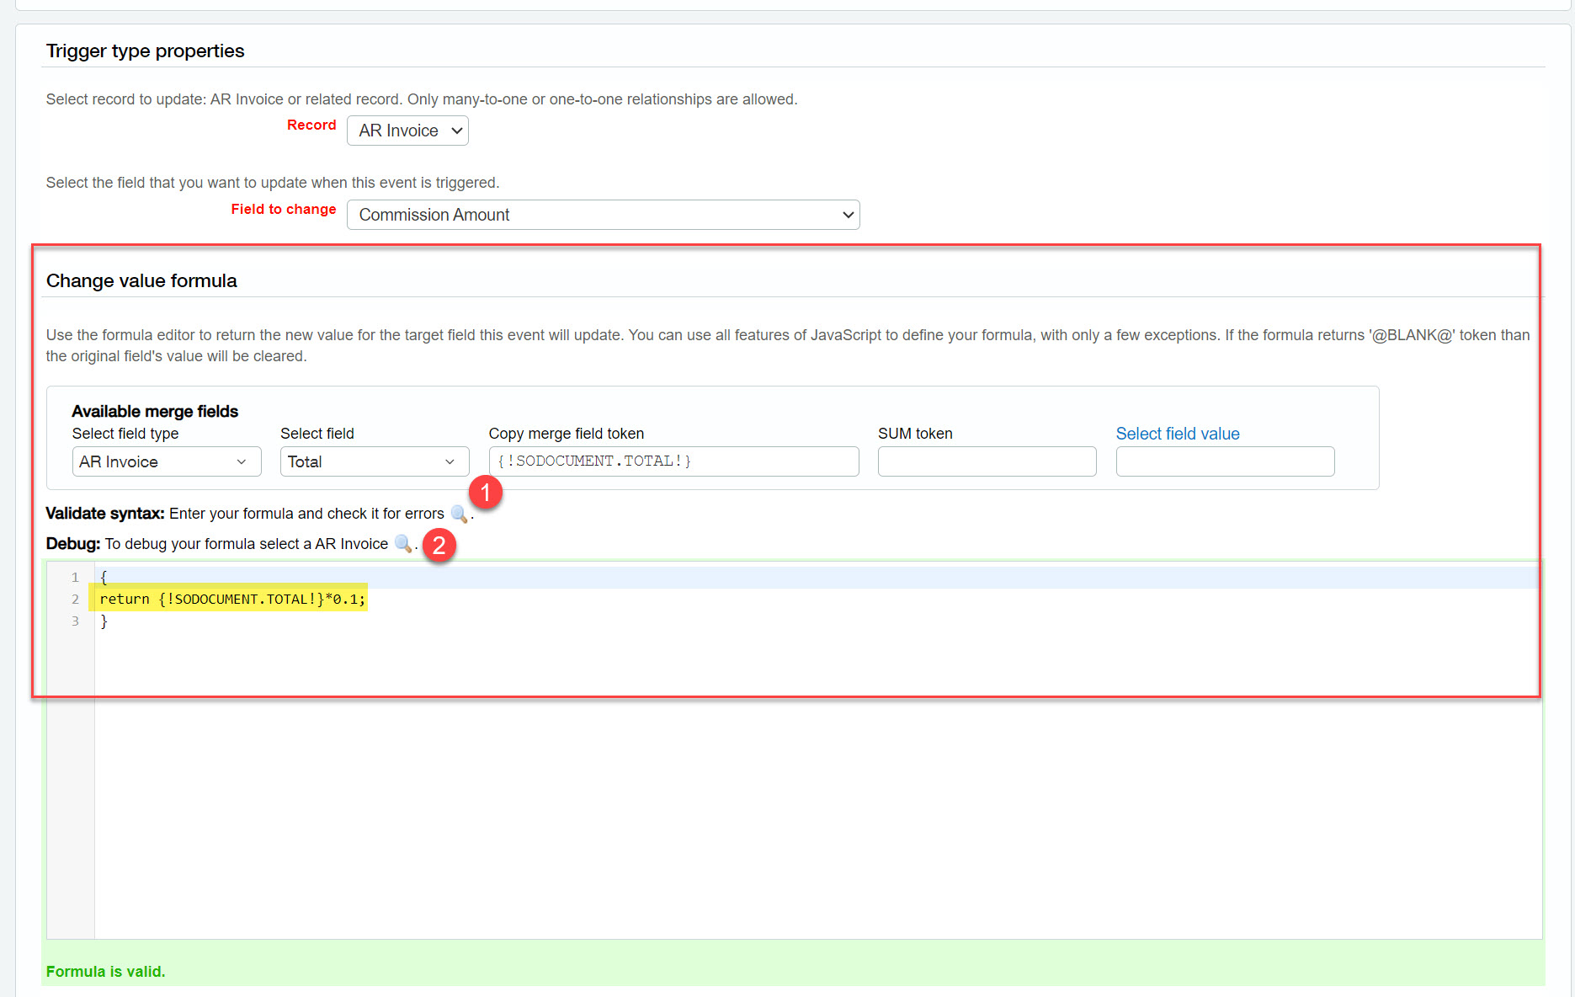Expand the Field to change dropdown
Screen dimensions: 1575x997
pyautogui.click(x=603, y=215)
